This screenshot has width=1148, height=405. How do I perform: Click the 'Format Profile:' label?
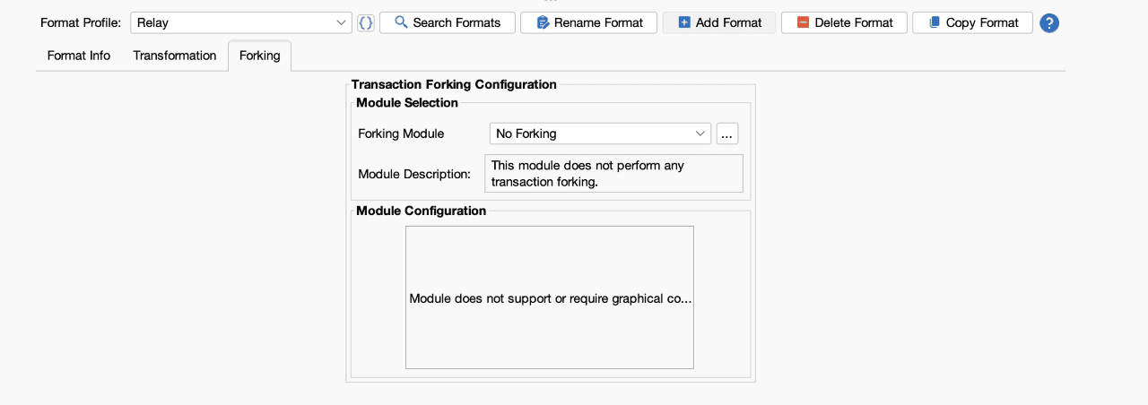click(81, 22)
